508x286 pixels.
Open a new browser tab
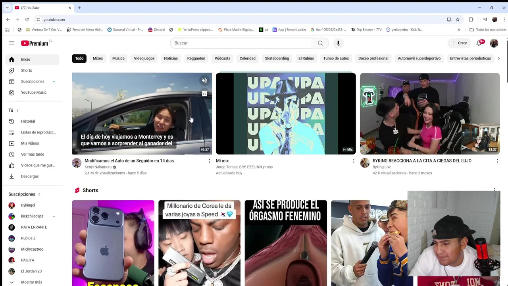[79, 8]
